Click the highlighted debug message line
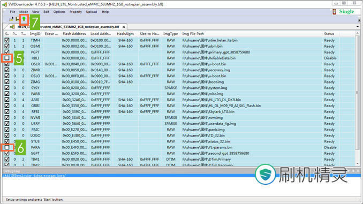 [182, 176]
